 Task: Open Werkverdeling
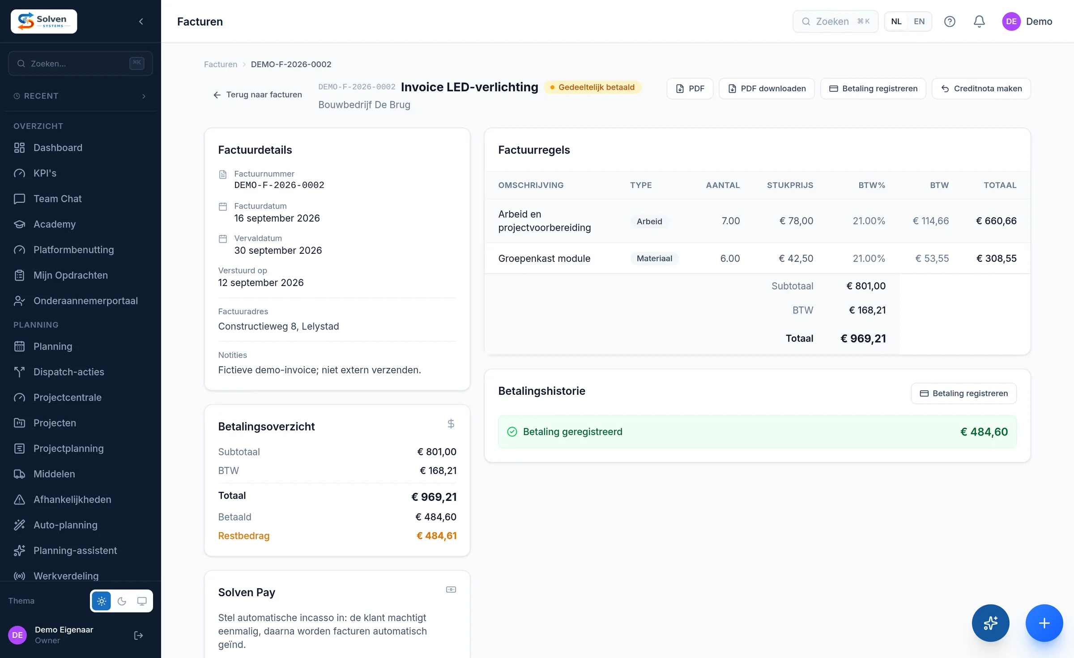81,575
